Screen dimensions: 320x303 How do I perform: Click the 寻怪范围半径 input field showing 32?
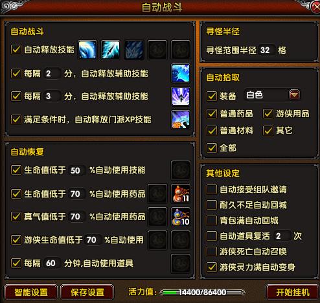266,50
